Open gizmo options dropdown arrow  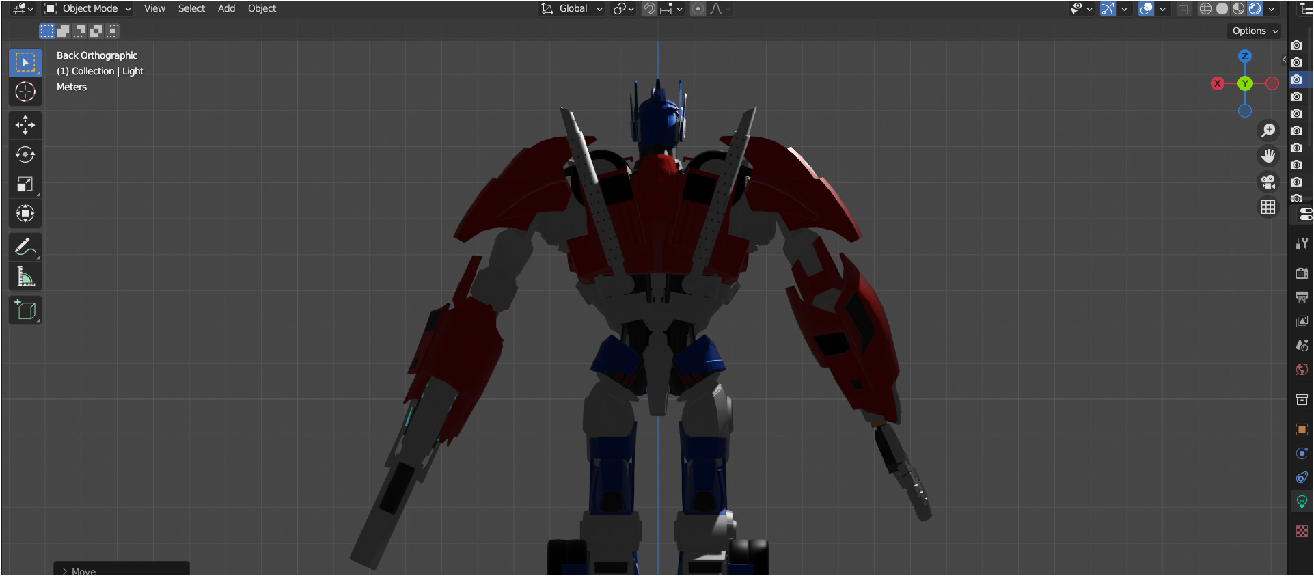[1124, 9]
